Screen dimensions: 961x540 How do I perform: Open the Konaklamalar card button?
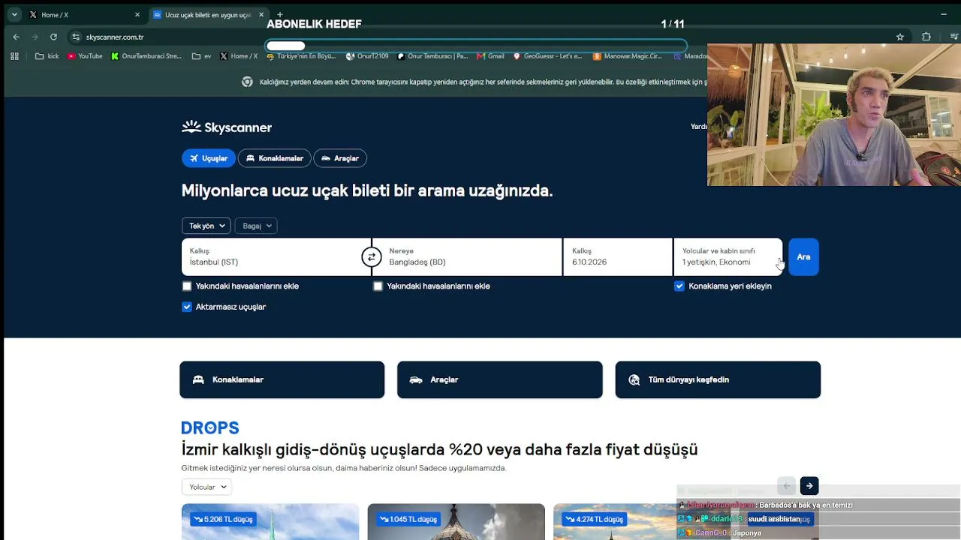coord(282,379)
